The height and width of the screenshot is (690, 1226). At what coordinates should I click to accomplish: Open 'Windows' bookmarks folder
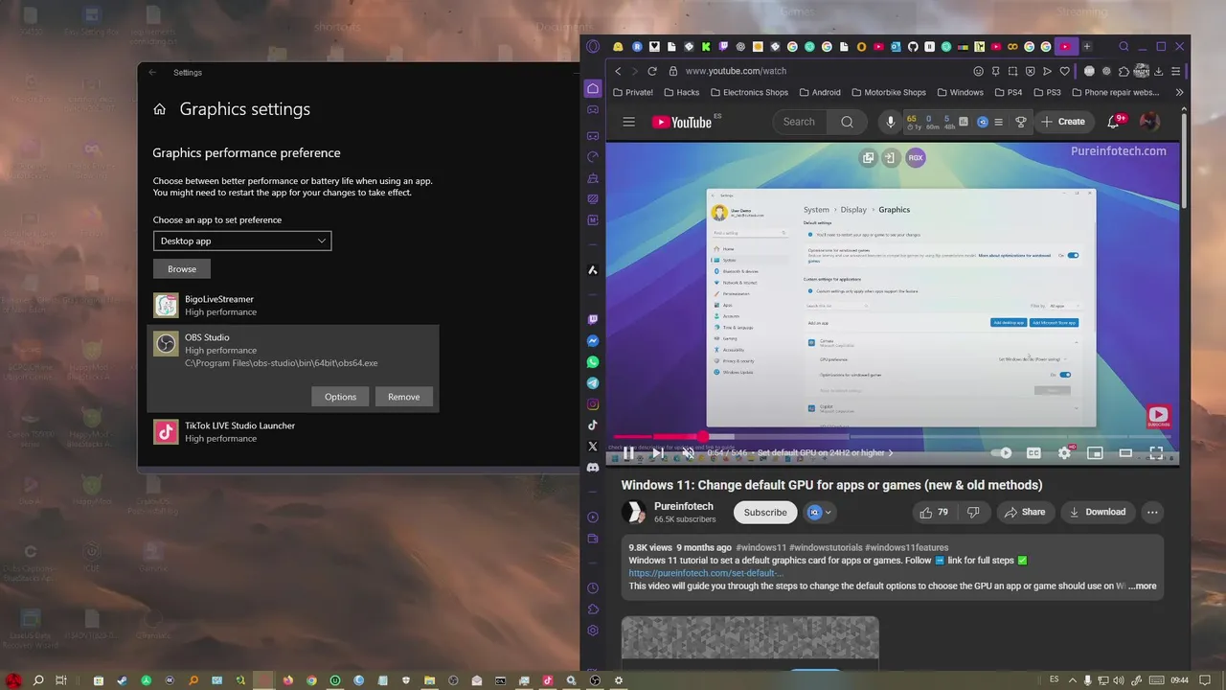coord(960,93)
